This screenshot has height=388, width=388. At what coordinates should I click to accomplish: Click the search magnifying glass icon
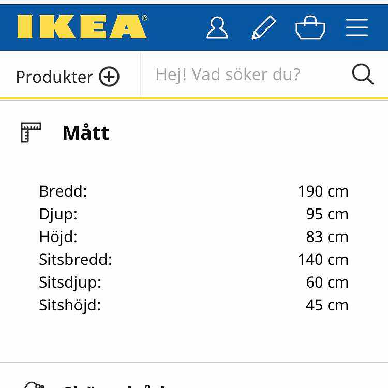coord(363,75)
